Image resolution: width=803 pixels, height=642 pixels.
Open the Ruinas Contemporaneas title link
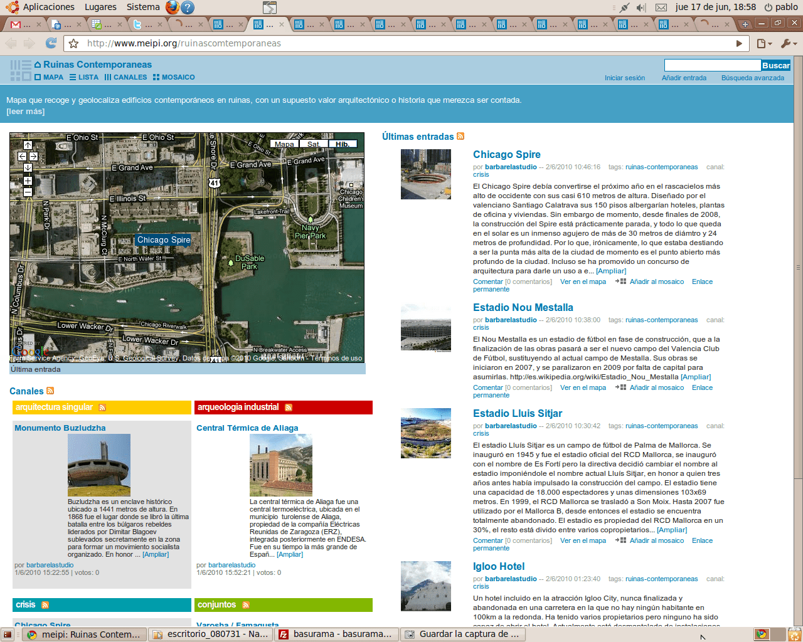click(97, 65)
